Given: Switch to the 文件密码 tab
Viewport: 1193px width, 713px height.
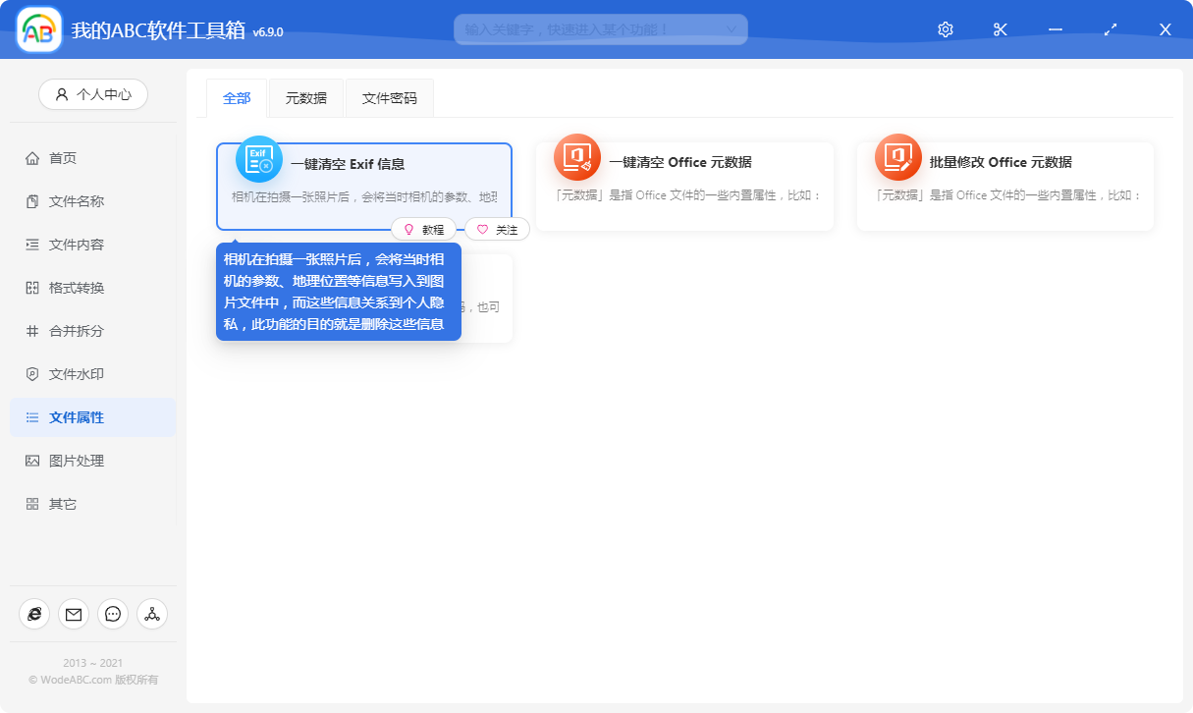Looking at the screenshot, I should [390, 98].
